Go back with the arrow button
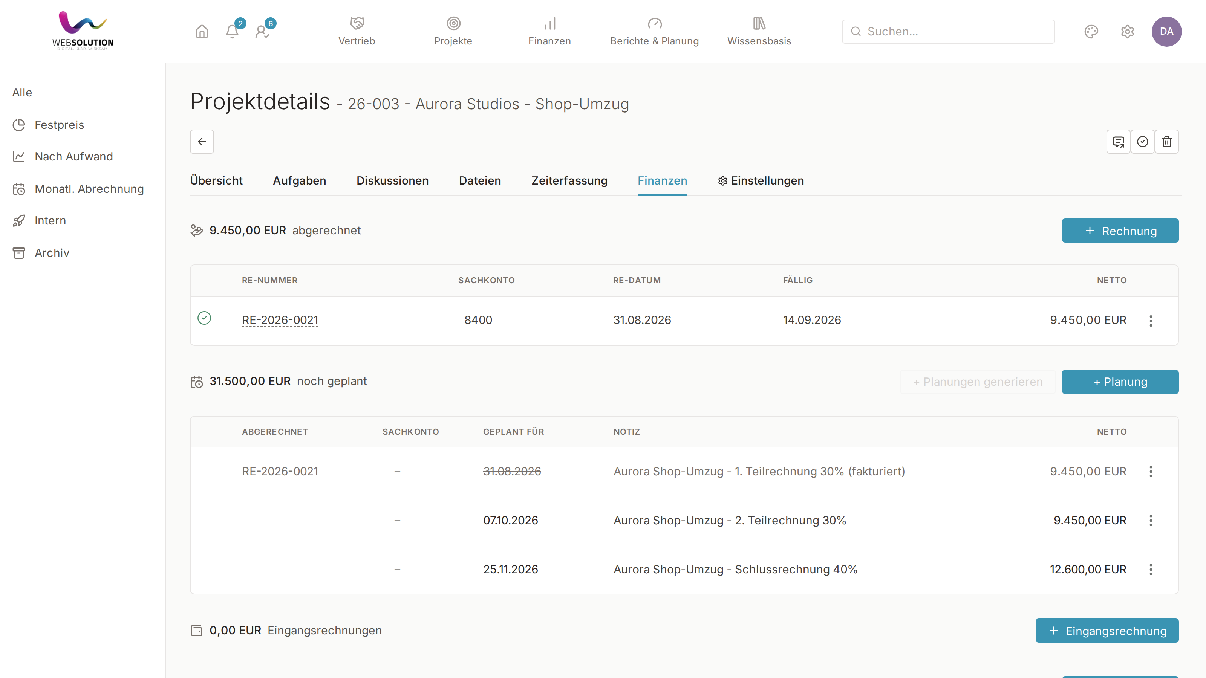 [x=202, y=141]
